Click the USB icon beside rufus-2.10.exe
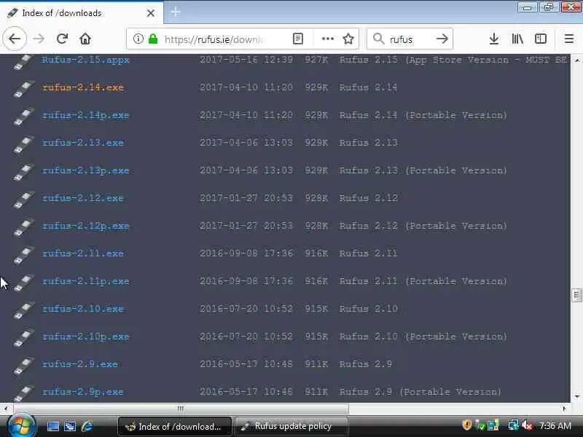The width and height of the screenshot is (583, 437). tap(23, 311)
